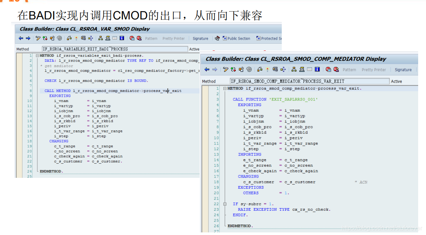Click Pretty Printer in SMOD_COMP_MEDIATOR window

[374, 70]
